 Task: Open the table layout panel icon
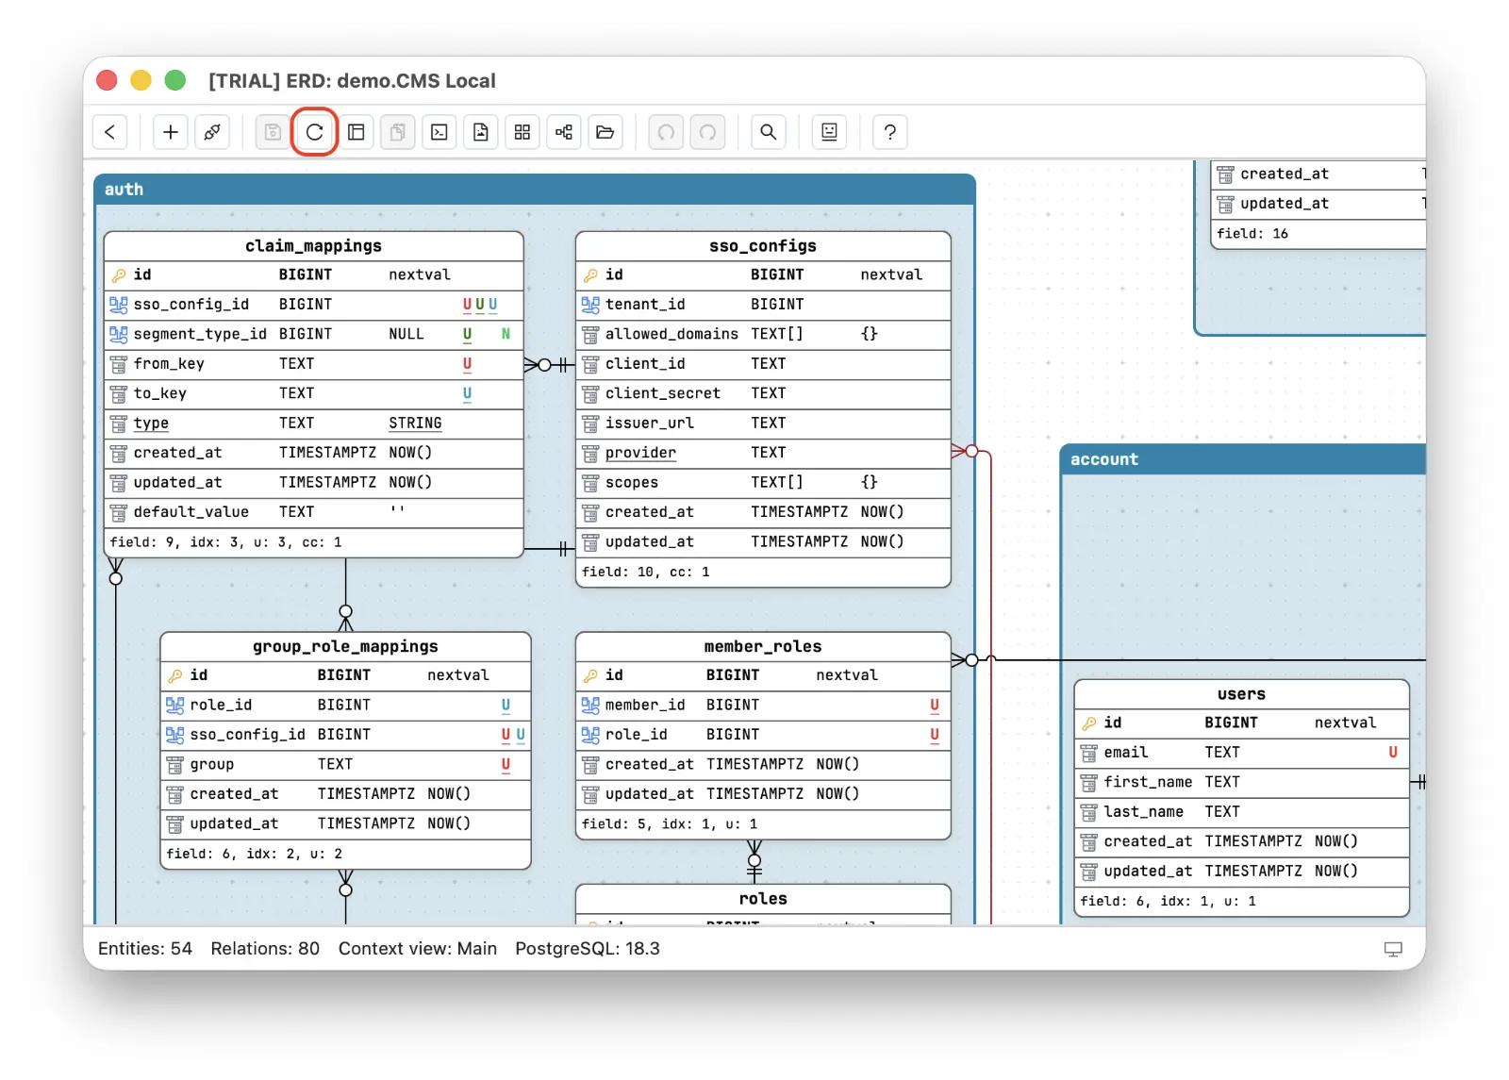(357, 132)
